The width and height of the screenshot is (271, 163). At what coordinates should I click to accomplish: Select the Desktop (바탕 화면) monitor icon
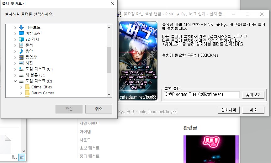point(21,33)
